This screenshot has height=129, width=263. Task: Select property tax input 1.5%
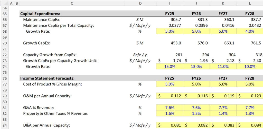tap(196, 113)
